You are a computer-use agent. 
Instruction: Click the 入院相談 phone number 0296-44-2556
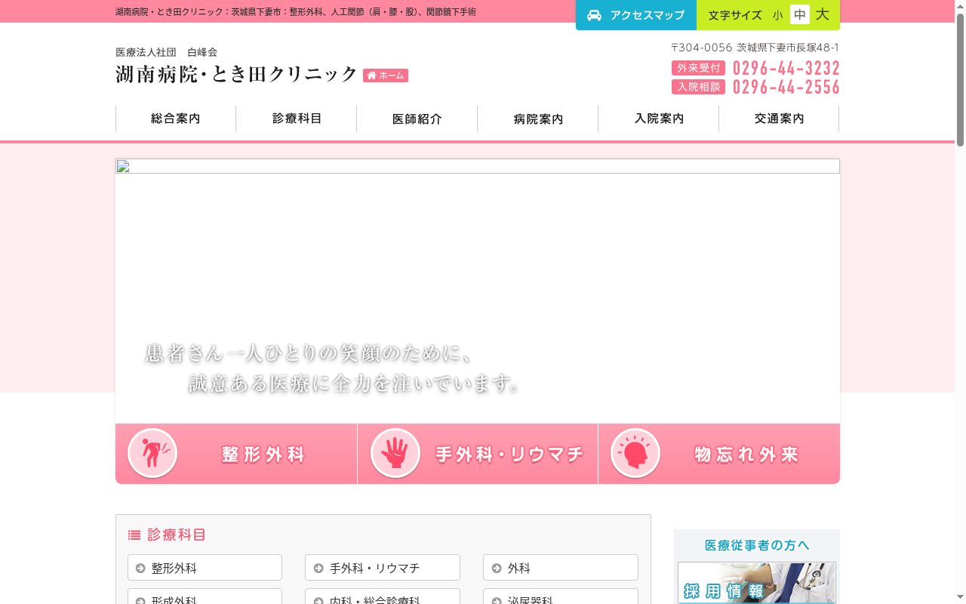(x=786, y=87)
